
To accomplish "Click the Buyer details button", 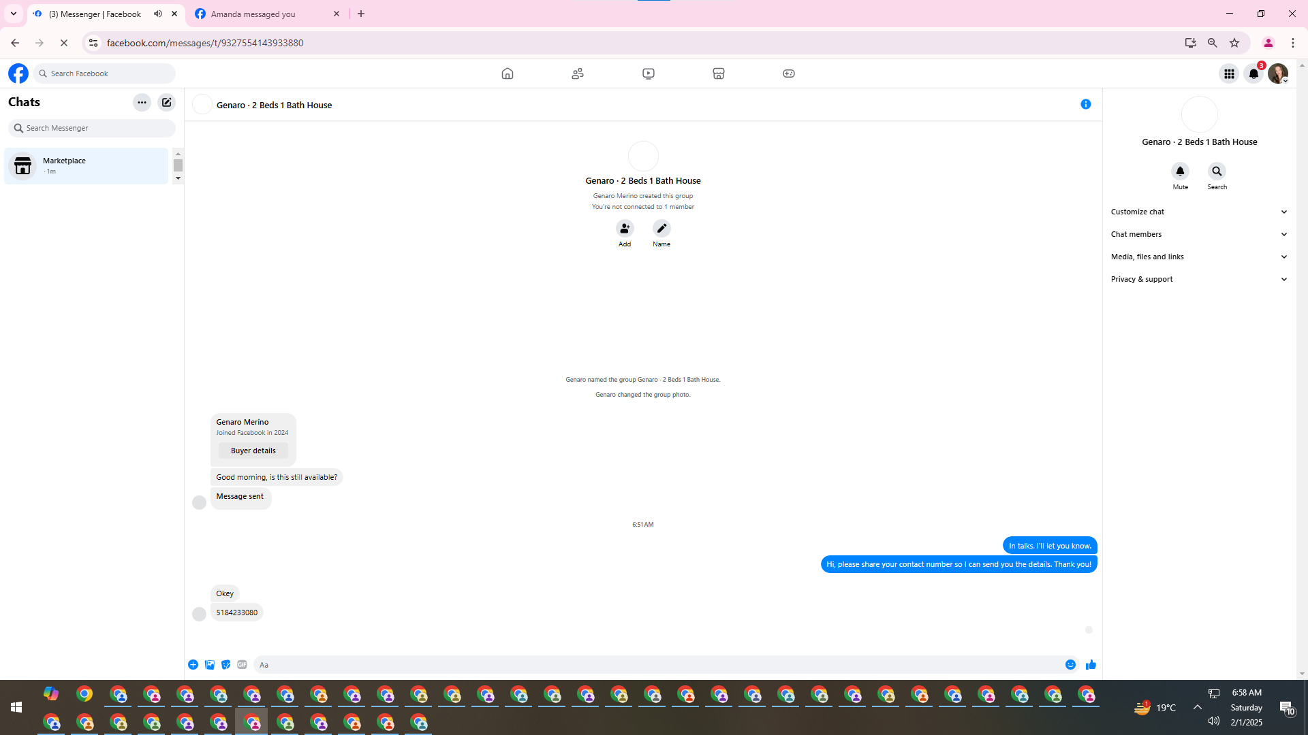I will [253, 451].
